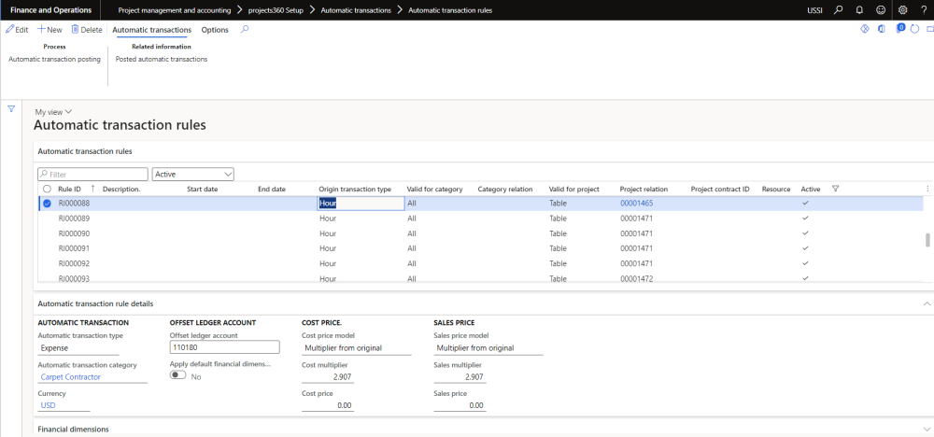Expand the My view selector
The height and width of the screenshot is (437, 934).
pyautogui.click(x=53, y=112)
